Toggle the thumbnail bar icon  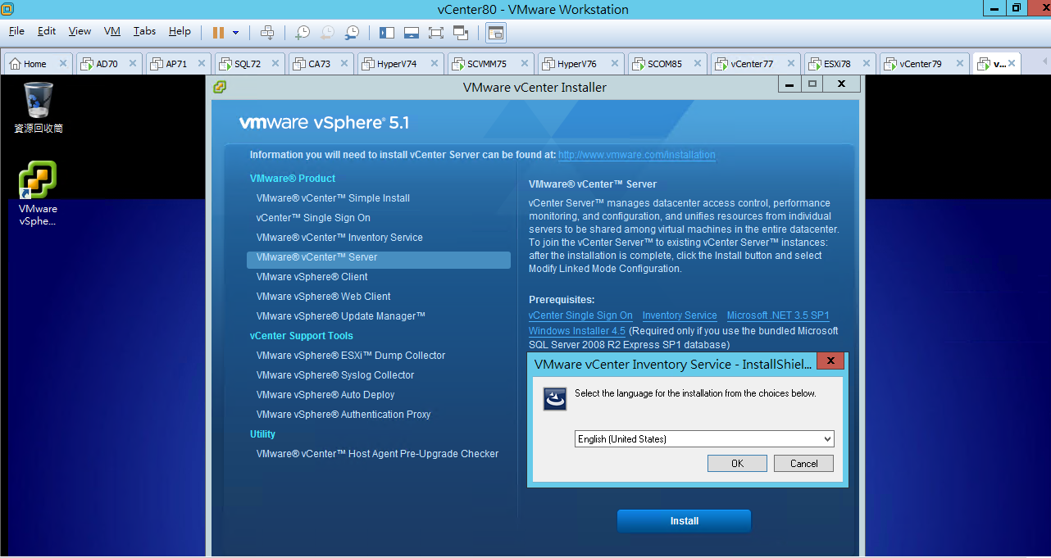[412, 33]
